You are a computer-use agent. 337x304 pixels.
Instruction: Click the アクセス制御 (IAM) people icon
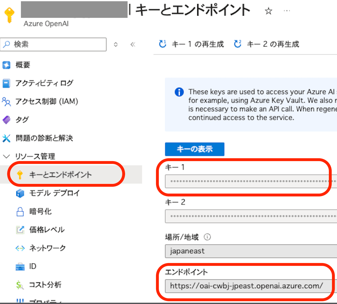[6, 101]
